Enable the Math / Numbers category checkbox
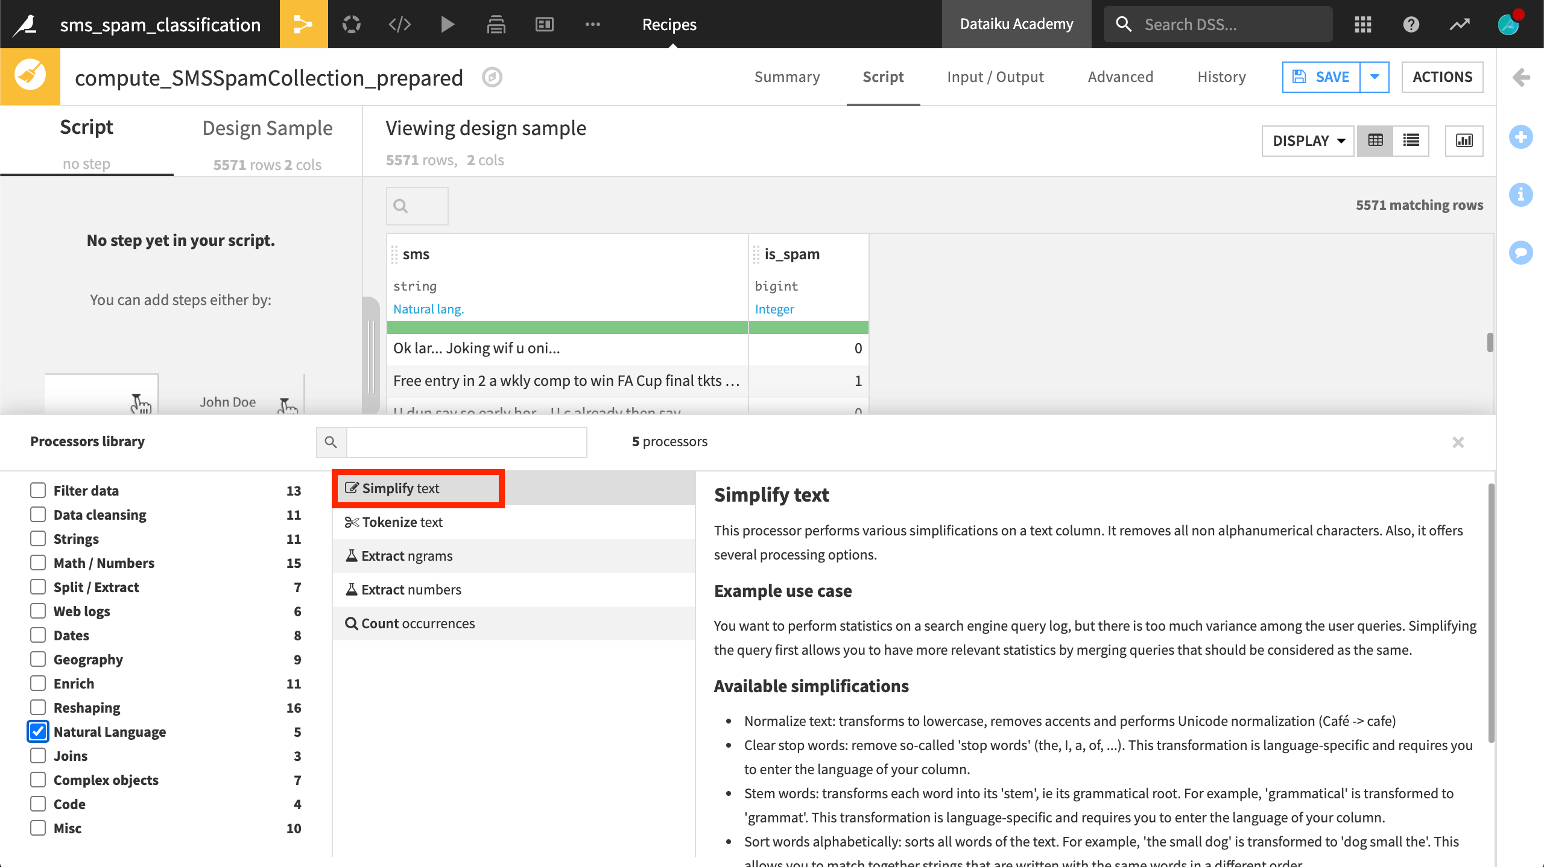This screenshot has width=1544, height=867. pyautogui.click(x=38, y=563)
